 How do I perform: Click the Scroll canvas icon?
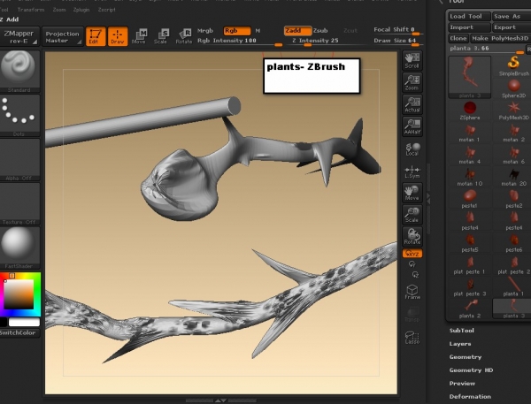point(412,60)
